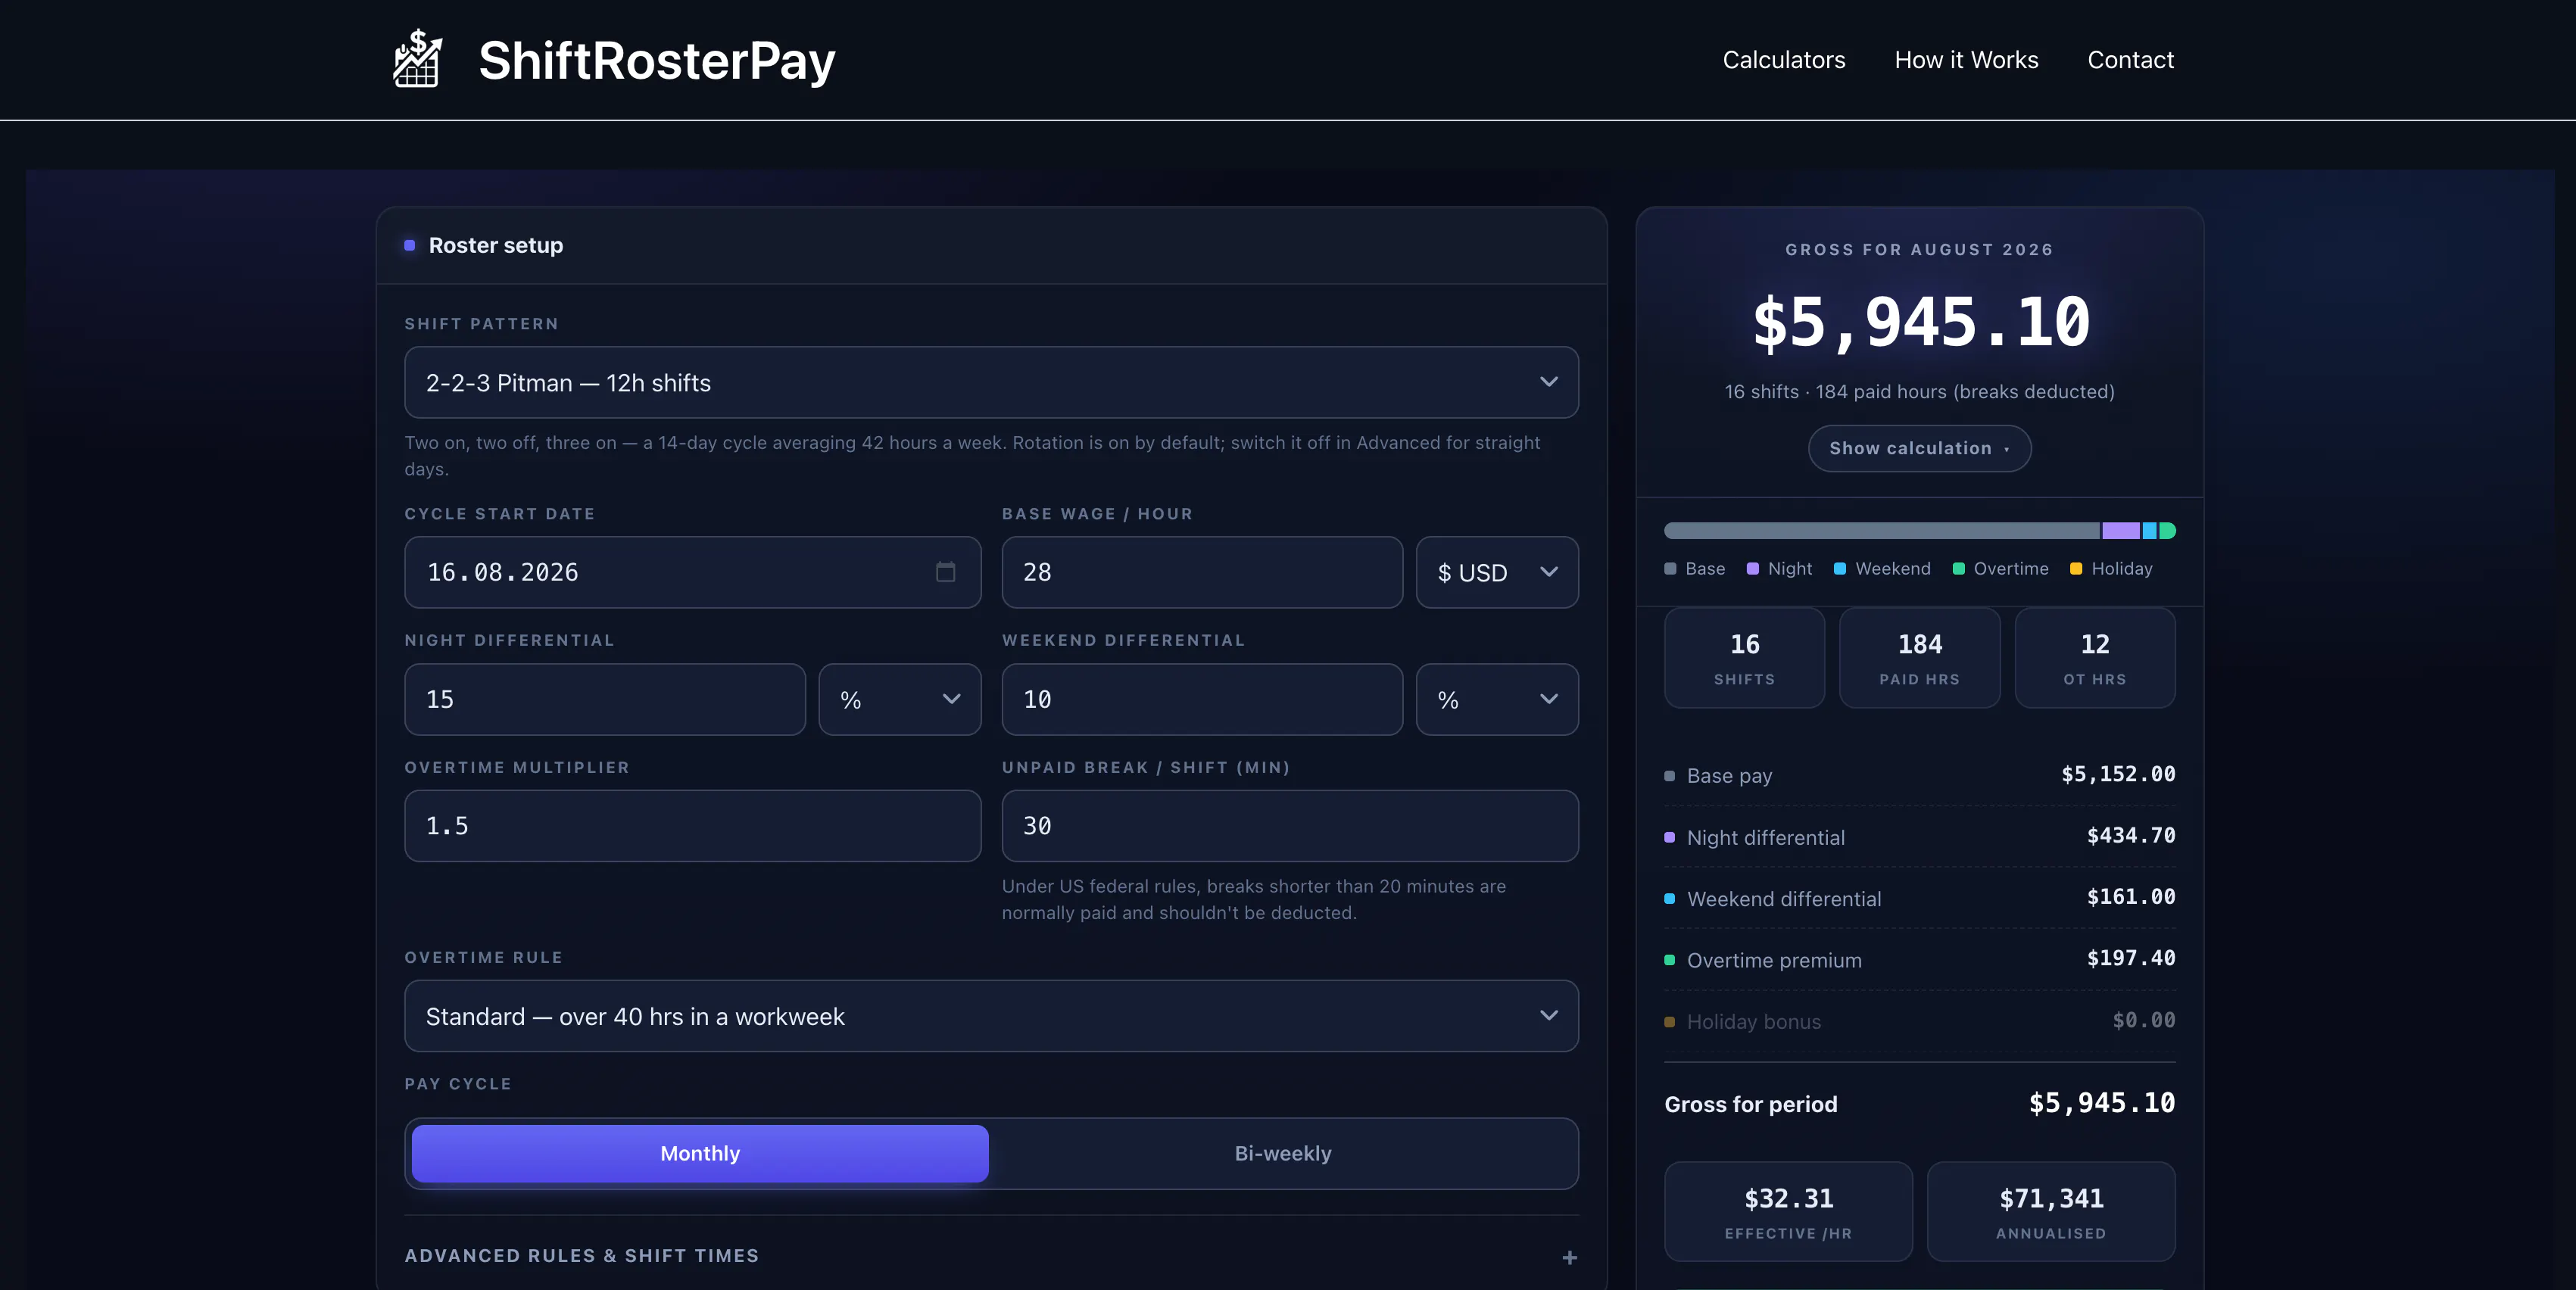Click the purple night segment of pay bar
This screenshot has width=2576, height=1290.
tap(2120, 531)
